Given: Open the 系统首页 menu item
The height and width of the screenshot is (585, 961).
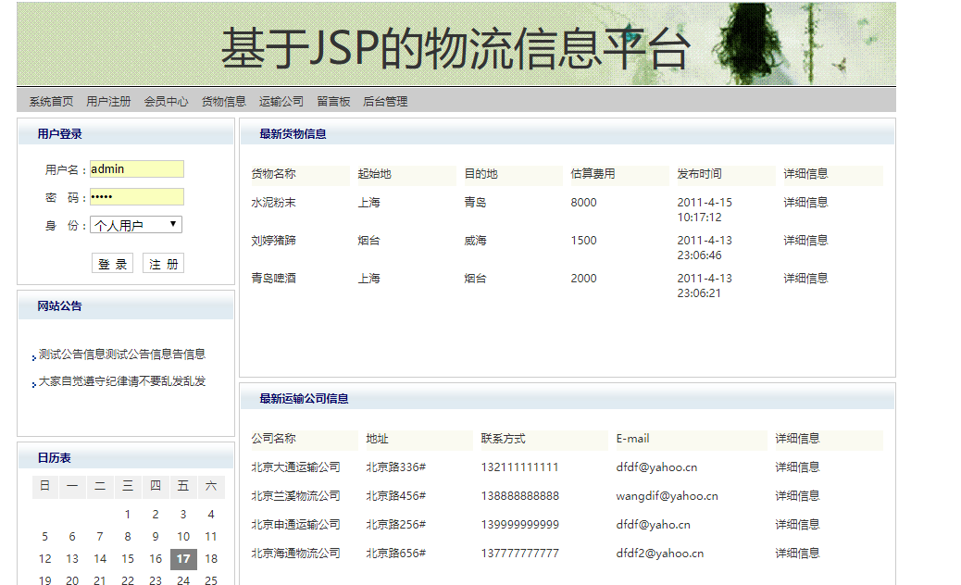Looking at the screenshot, I should (x=52, y=101).
